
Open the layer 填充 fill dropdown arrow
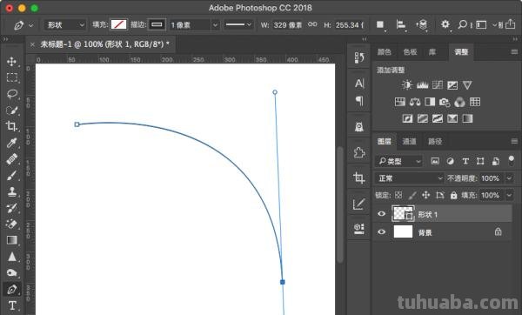(509, 195)
